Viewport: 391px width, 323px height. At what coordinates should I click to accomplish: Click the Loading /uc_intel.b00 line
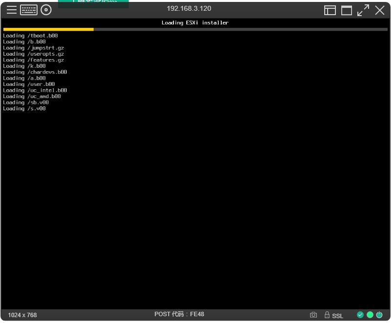35,90
